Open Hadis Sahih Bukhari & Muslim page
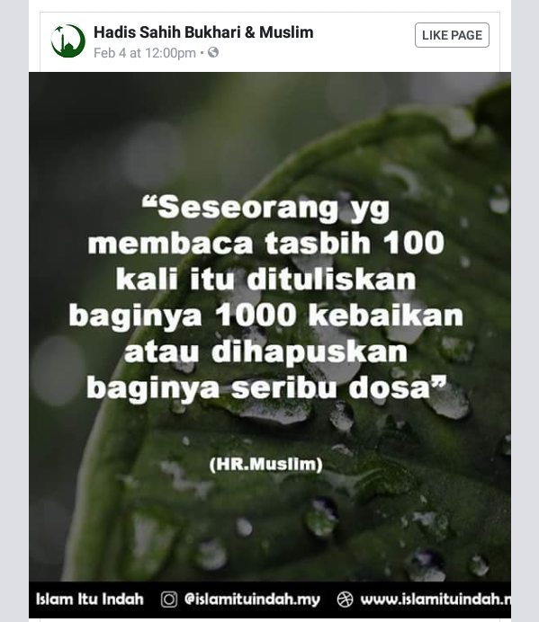This screenshot has width=539, height=622. [203, 32]
